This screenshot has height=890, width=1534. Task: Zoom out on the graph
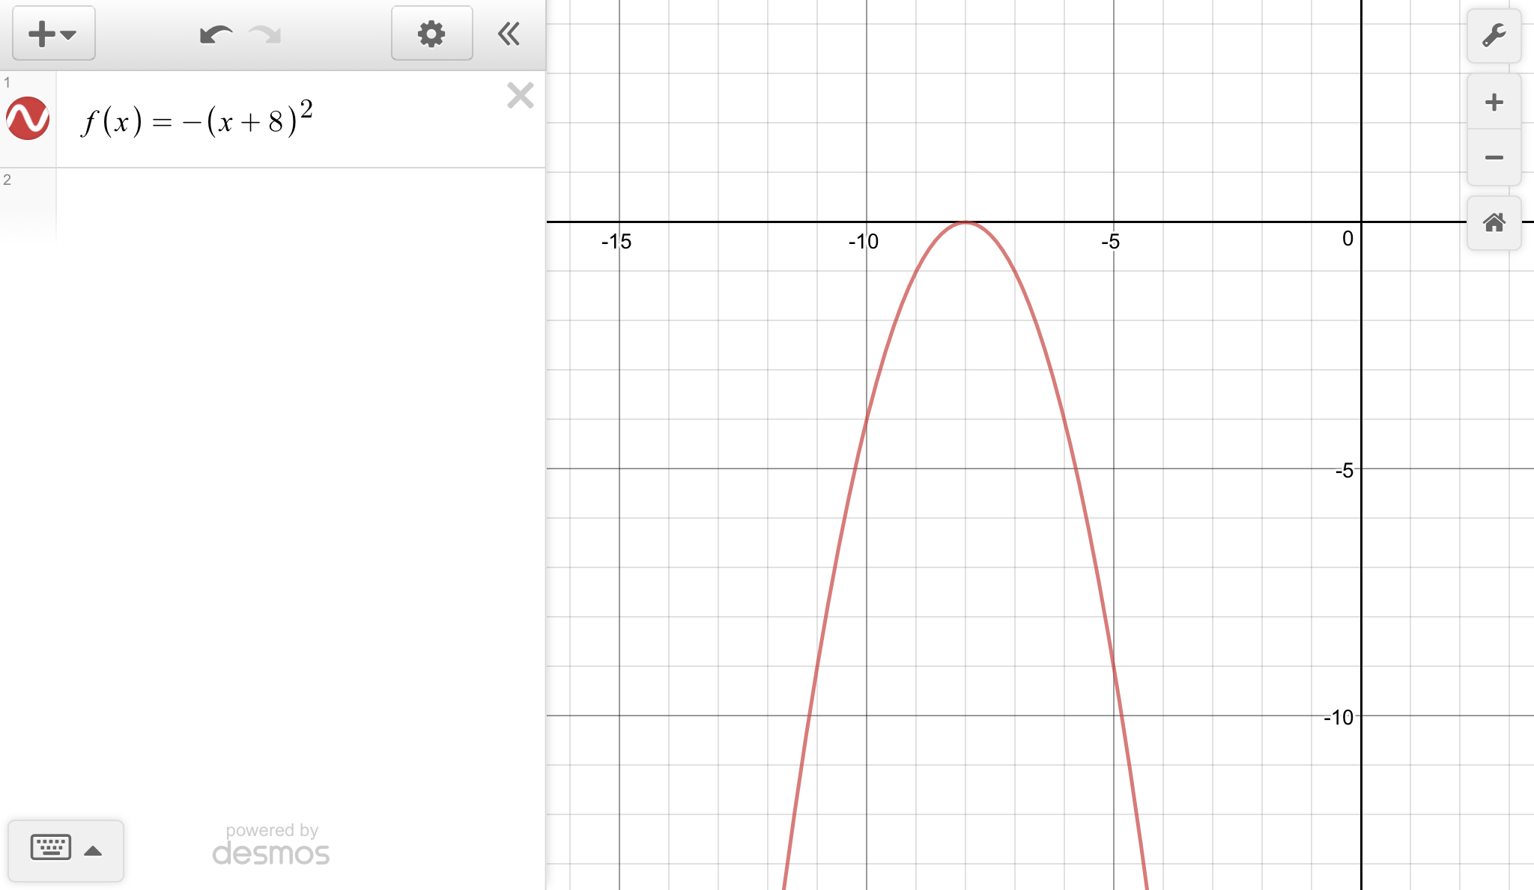click(x=1494, y=157)
